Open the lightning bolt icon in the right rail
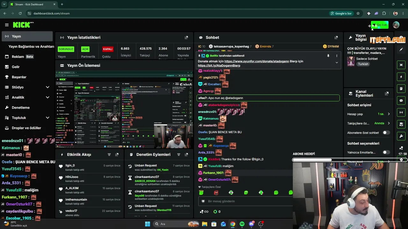This screenshot has height=229, width=408. (x=401, y=77)
